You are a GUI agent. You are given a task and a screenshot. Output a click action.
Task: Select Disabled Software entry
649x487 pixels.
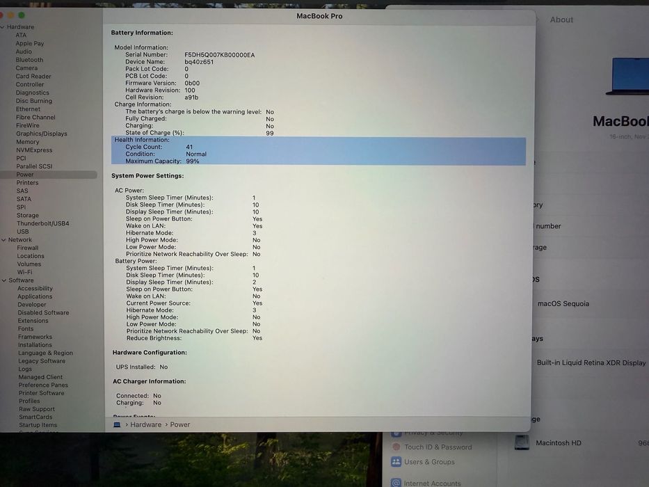[43, 312]
